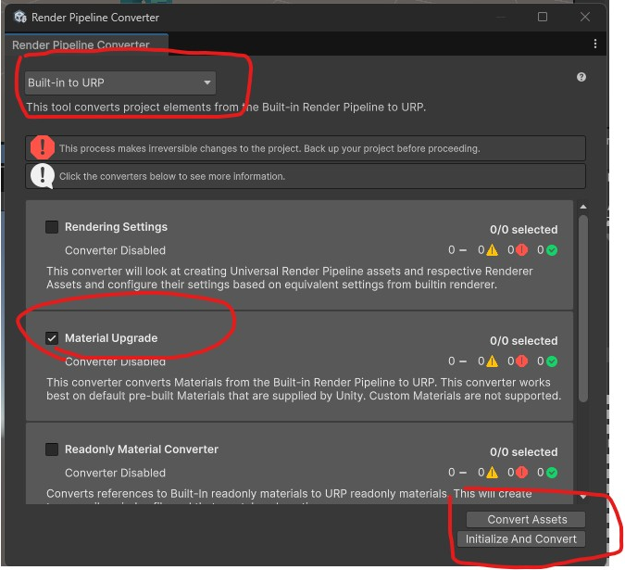
Task: Click 'This process makes irreversible changes' message
Action: (x=269, y=148)
